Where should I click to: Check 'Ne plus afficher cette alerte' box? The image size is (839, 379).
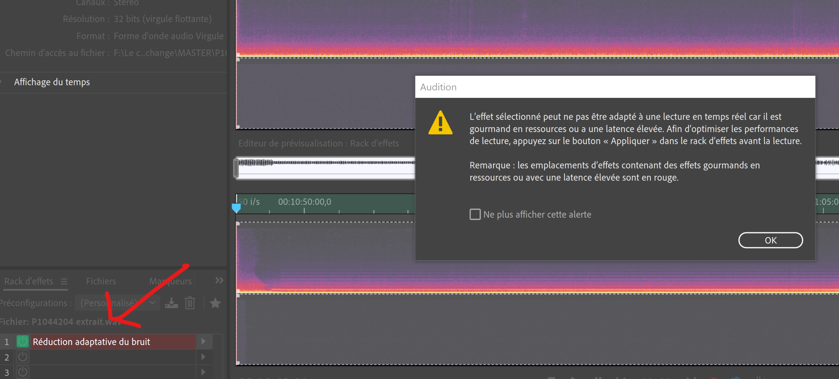point(475,214)
